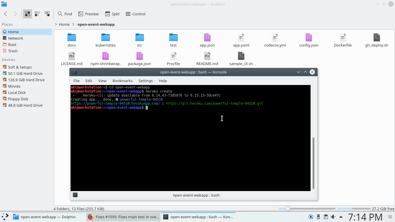Open the Control menu in Dolphin
The image size is (395, 222).
click(136, 14)
